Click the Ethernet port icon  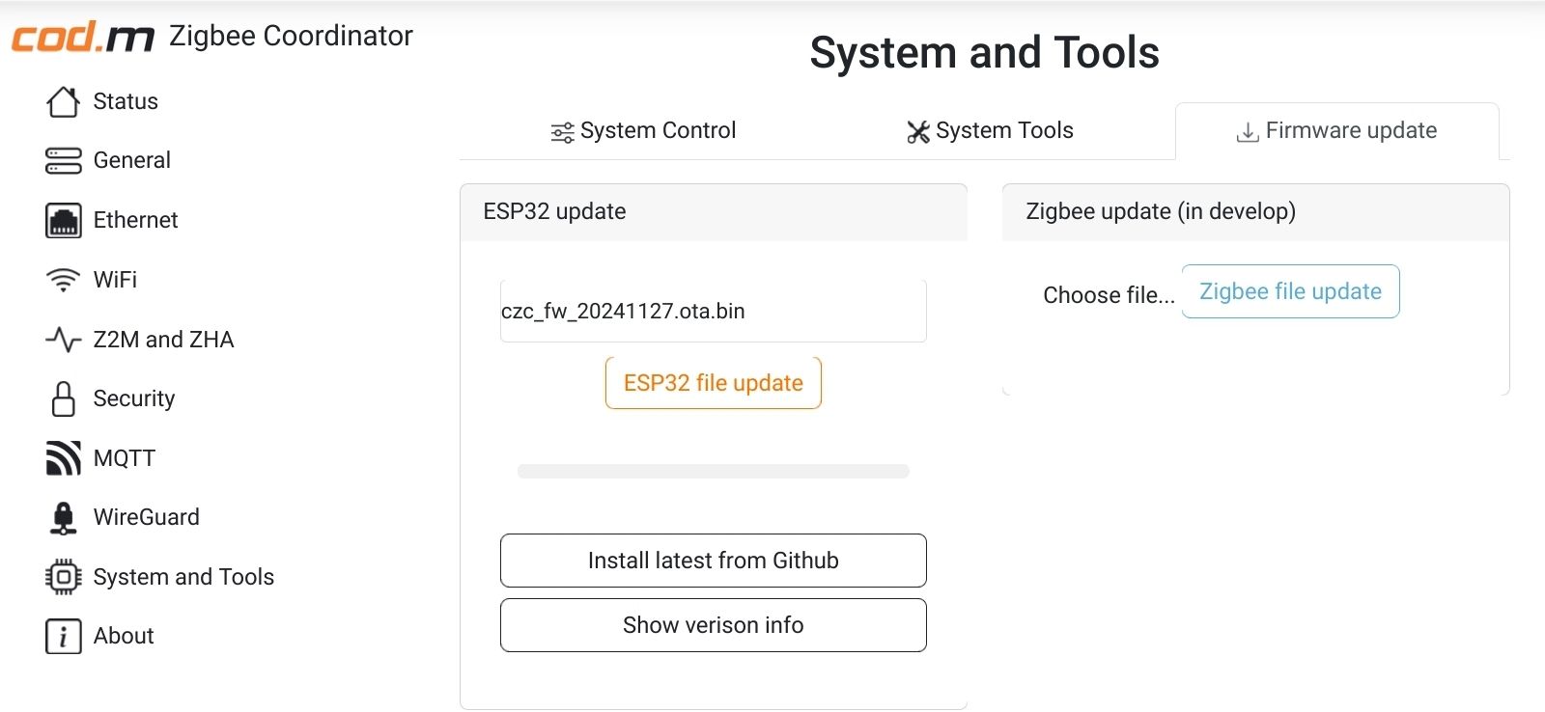point(63,220)
